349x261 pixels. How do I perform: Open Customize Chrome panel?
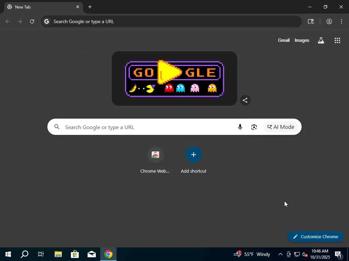(315, 237)
